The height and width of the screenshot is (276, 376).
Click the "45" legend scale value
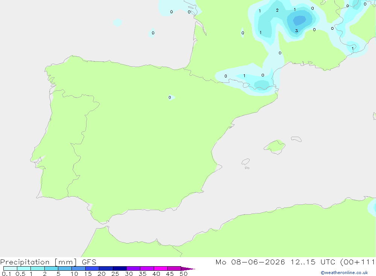click(x=170, y=274)
